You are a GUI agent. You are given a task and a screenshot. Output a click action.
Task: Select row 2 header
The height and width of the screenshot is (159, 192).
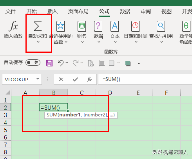(x=5, y=107)
